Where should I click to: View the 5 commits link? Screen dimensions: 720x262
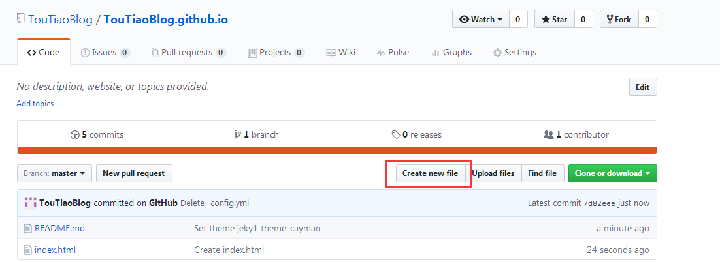(97, 135)
